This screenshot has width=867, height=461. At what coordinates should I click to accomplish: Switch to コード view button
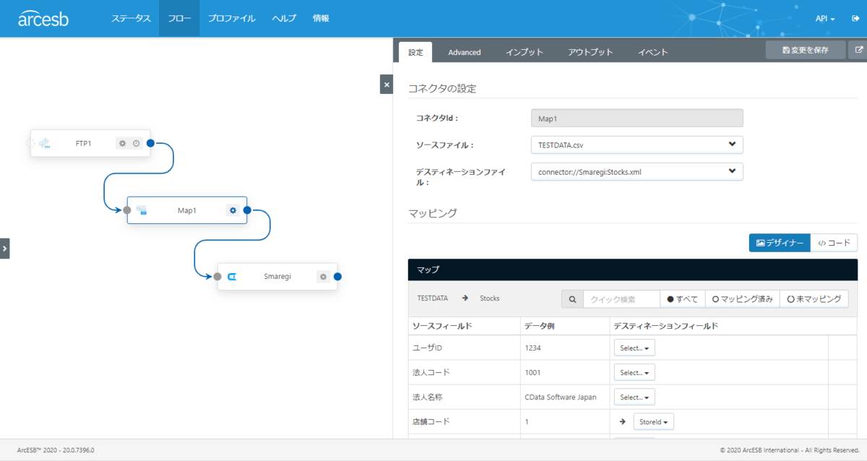tap(834, 244)
